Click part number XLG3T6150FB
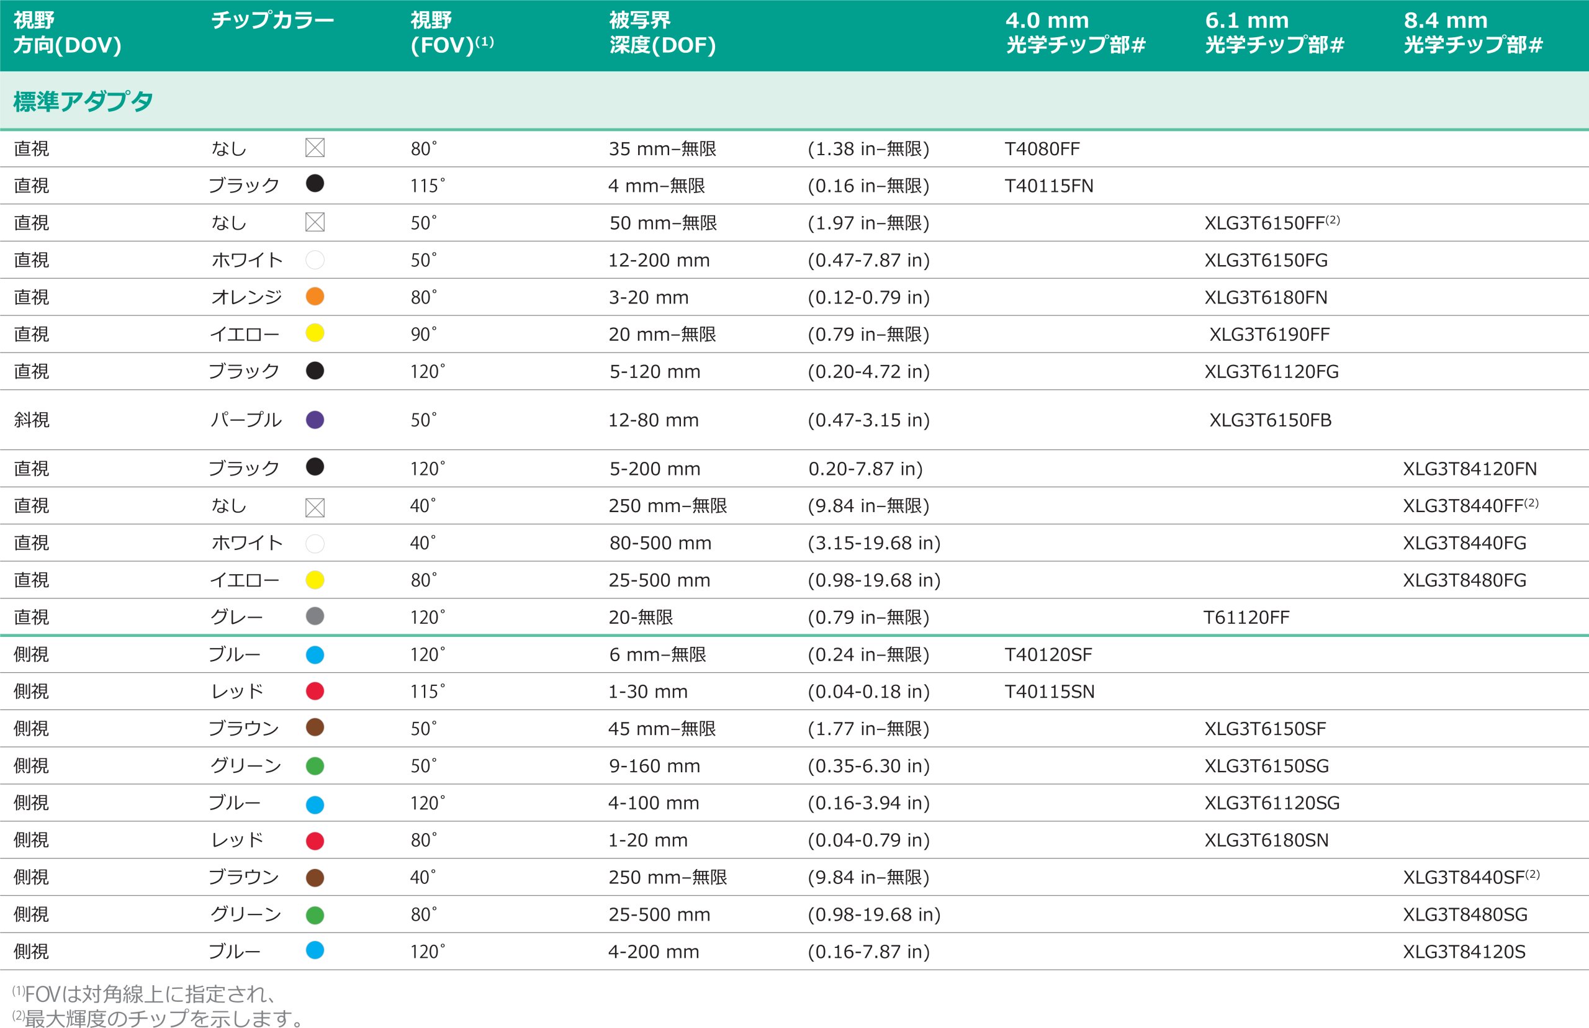Viewport: 1589px width, 1028px height. point(1270,420)
